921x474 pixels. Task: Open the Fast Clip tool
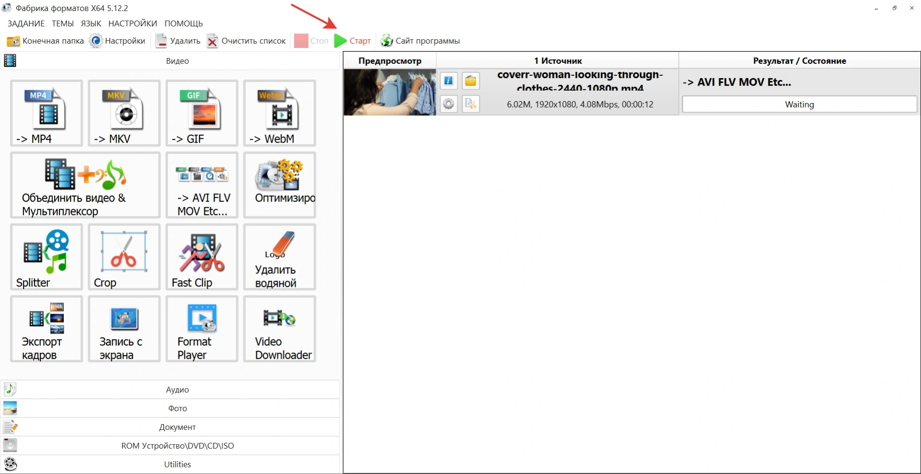click(202, 257)
